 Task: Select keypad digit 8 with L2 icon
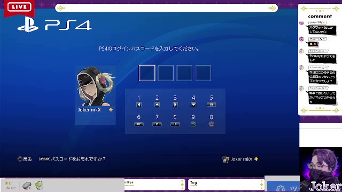click(x=175, y=121)
